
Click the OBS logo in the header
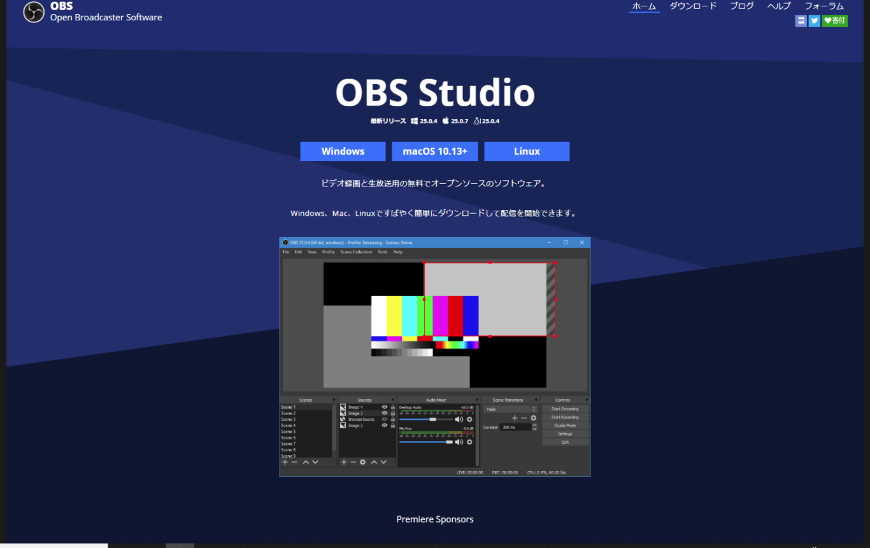(x=34, y=13)
